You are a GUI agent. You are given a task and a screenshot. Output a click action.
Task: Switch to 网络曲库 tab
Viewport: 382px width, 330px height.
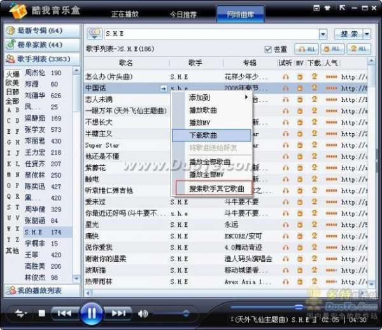coord(241,14)
